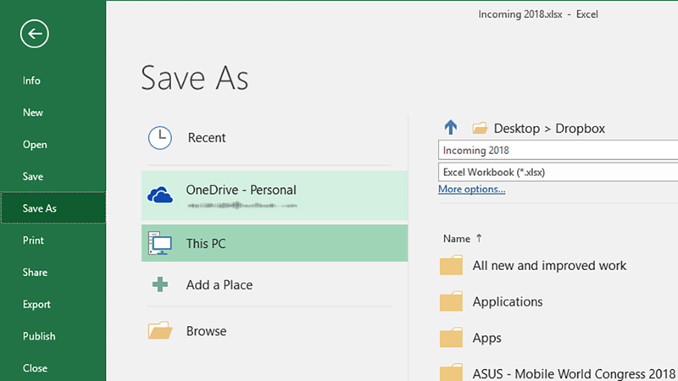Click the This PC computer icon

click(x=160, y=243)
